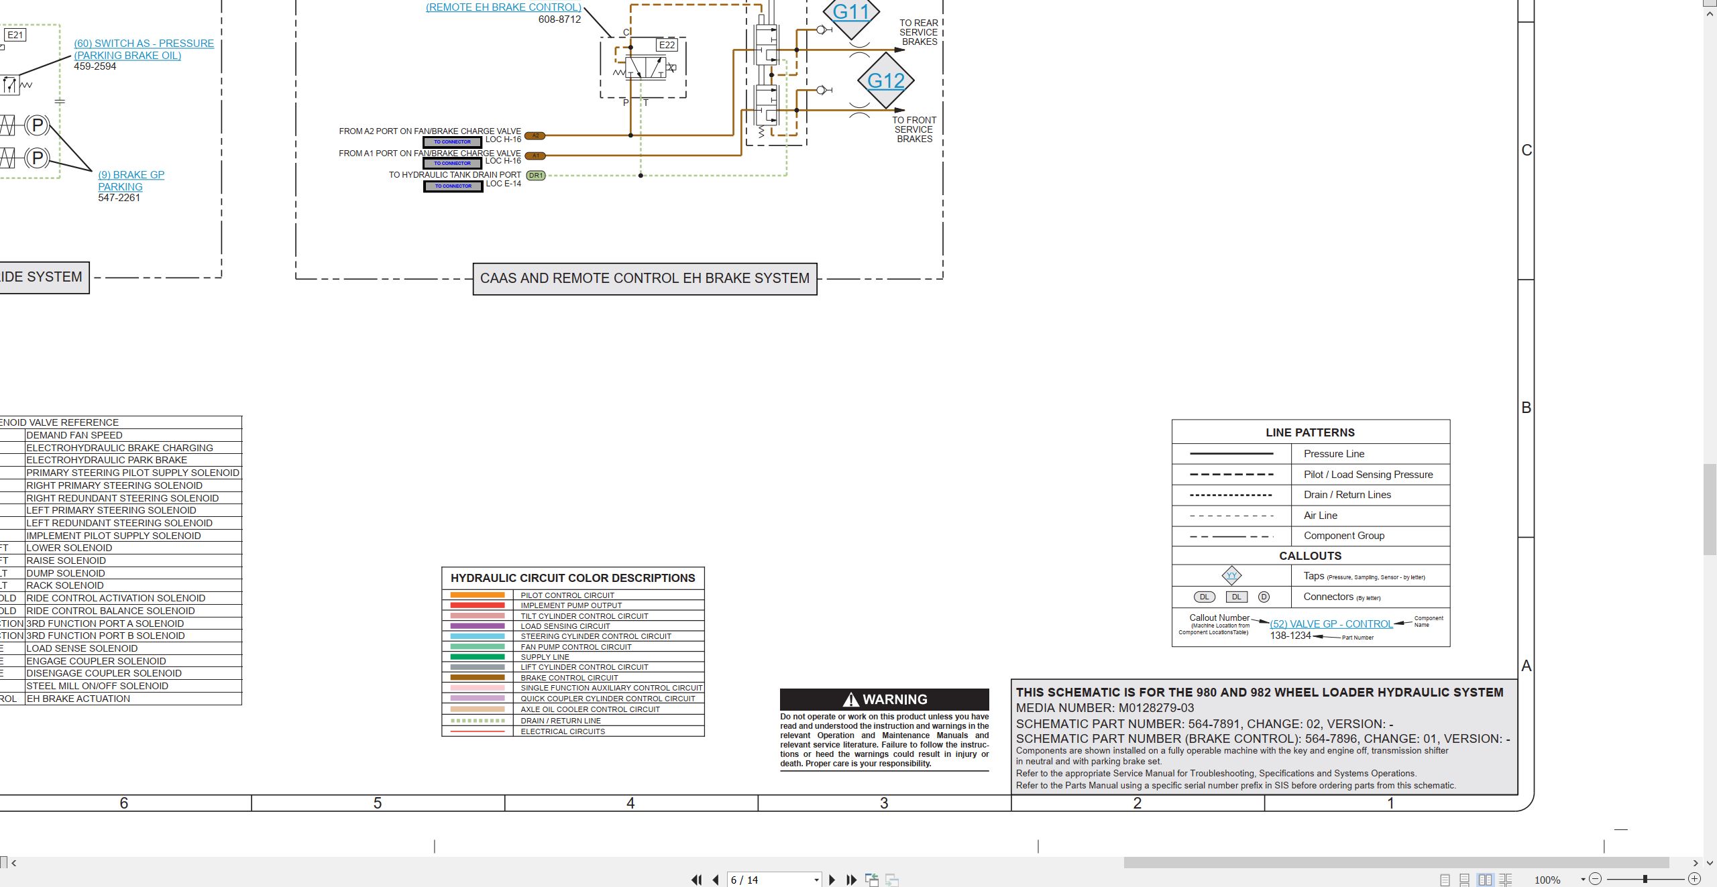
Task: Switch to continuous facing view
Action: 1506,880
